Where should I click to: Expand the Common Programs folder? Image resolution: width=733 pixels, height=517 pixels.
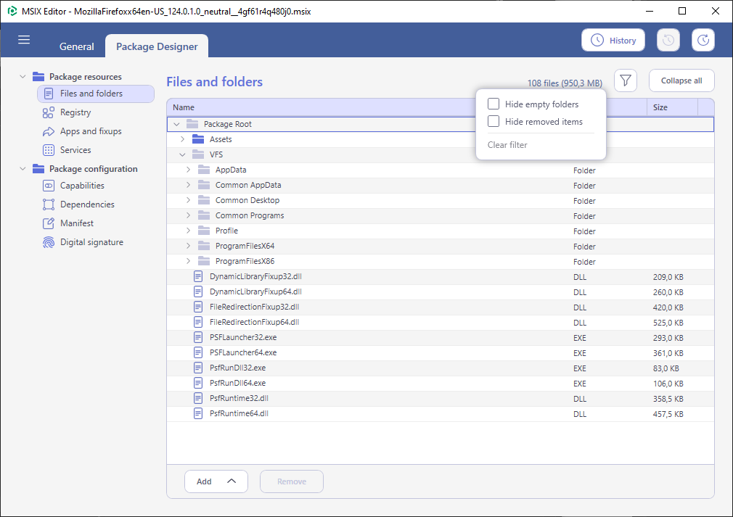[189, 215]
